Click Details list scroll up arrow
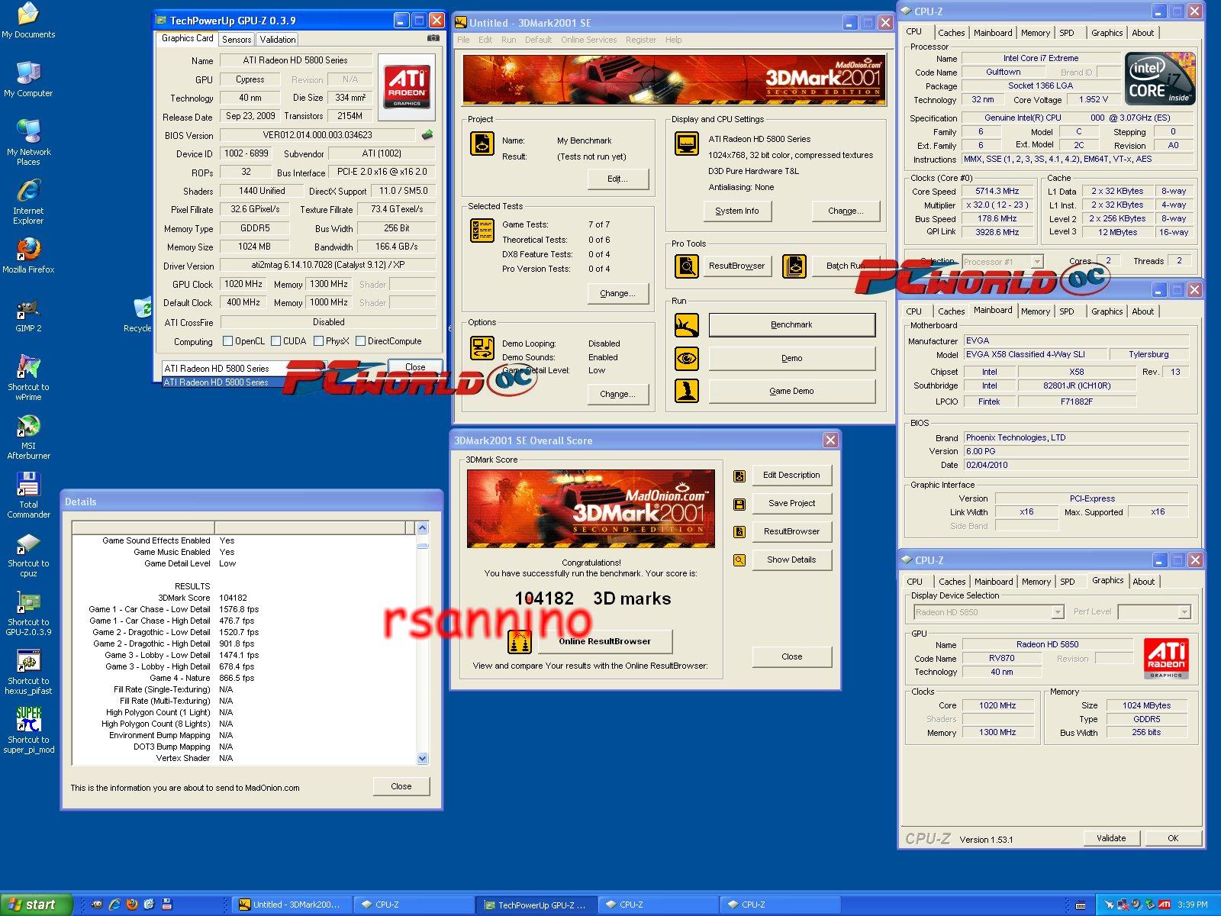The image size is (1221, 916). coord(423,527)
